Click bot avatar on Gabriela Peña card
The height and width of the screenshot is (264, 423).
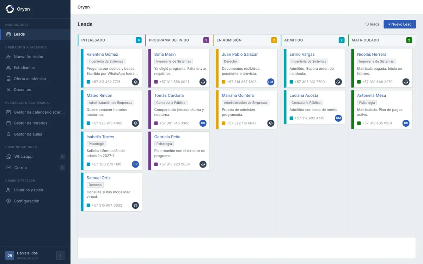(x=203, y=164)
